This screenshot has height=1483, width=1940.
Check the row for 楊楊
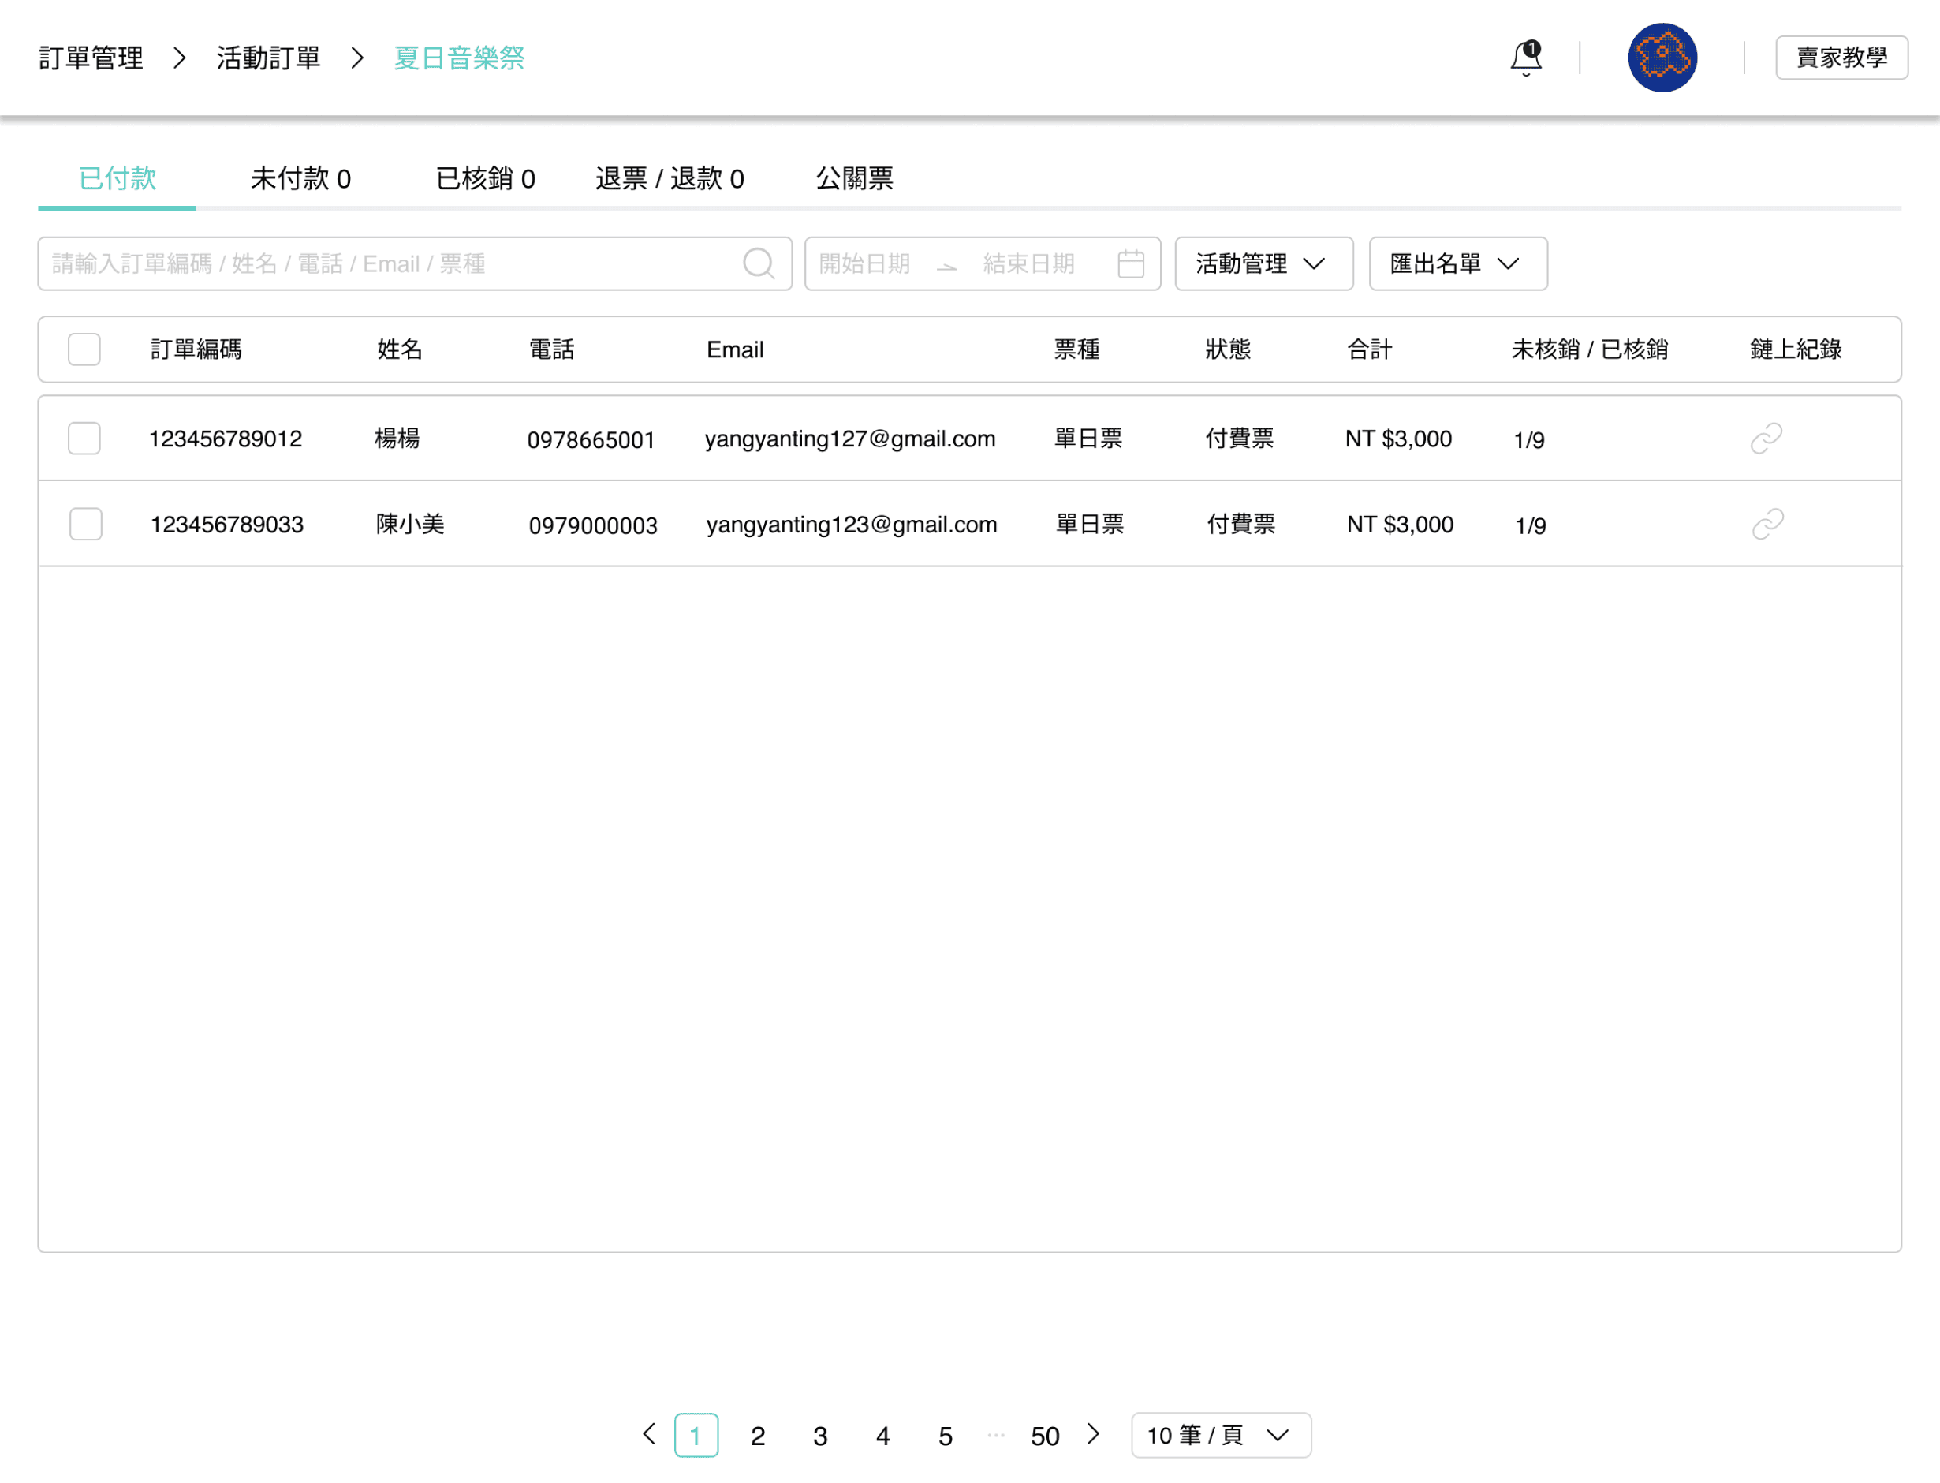click(x=84, y=439)
